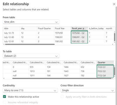Click the cell July-12-81
117x105 pixels.
coord(11,41)
